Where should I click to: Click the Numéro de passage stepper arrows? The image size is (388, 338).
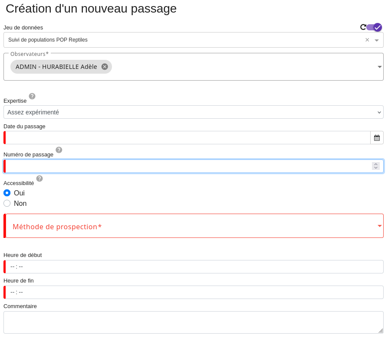[376, 166]
